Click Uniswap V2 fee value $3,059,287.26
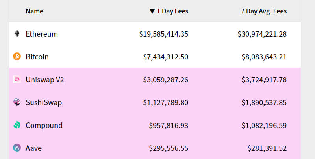Image resolution: width=315 pixels, height=159 pixels. pyautogui.click(x=165, y=80)
